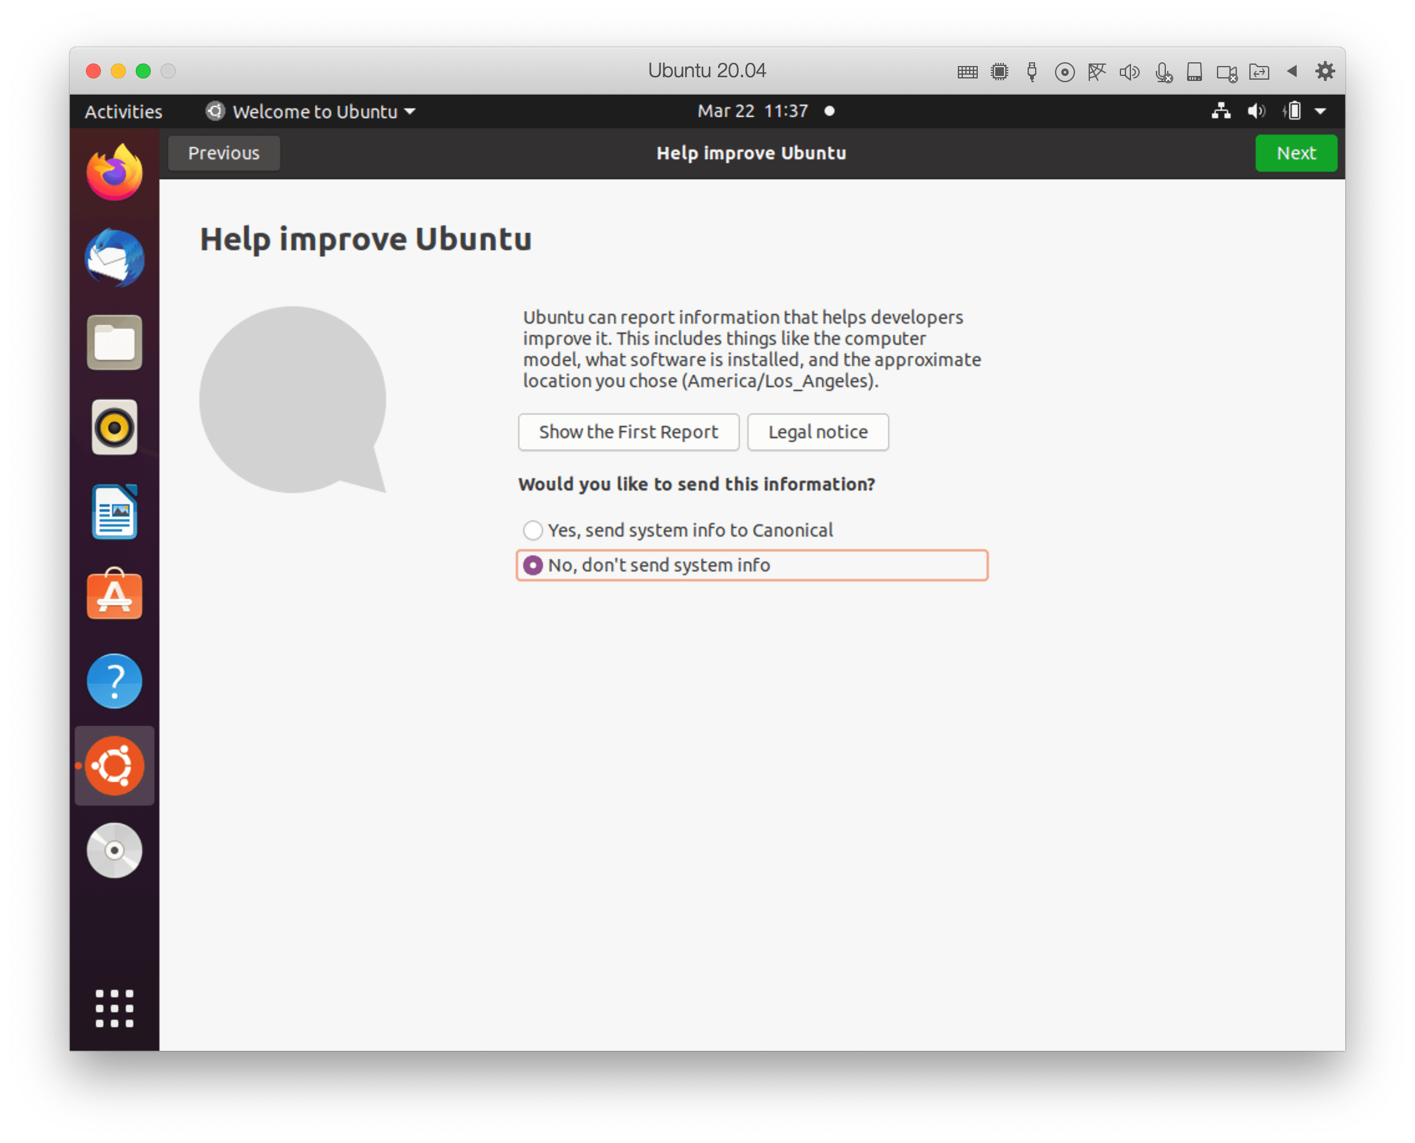This screenshot has width=1415, height=1143.
Task: Collapse VM toolbar with left arrow
Action: point(1292,70)
